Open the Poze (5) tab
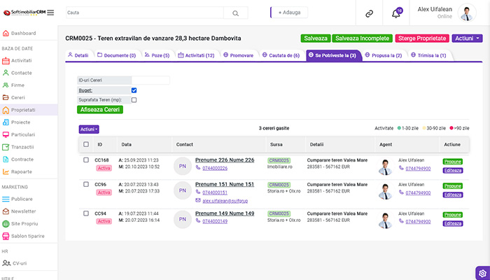The width and height of the screenshot is (490, 280). coord(157,55)
